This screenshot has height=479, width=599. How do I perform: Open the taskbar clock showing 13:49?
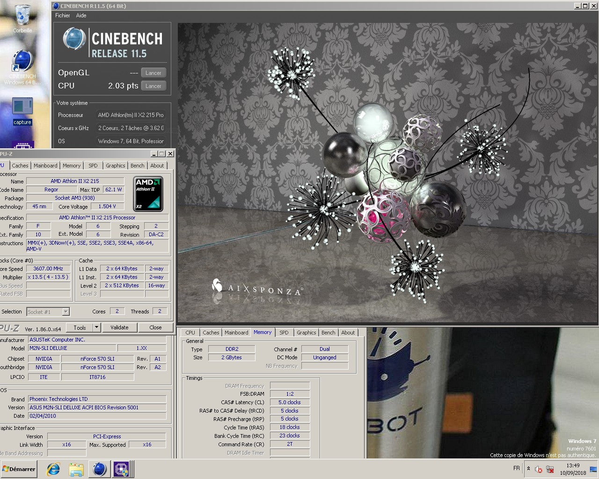(573, 469)
